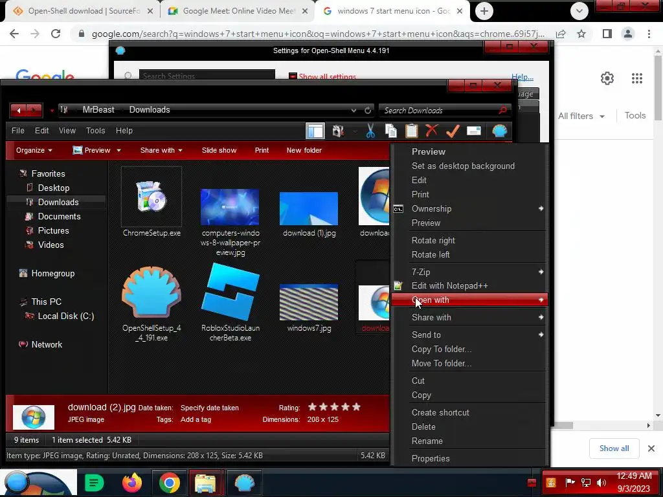Switch to Google Meet Chrome tab

238,11
